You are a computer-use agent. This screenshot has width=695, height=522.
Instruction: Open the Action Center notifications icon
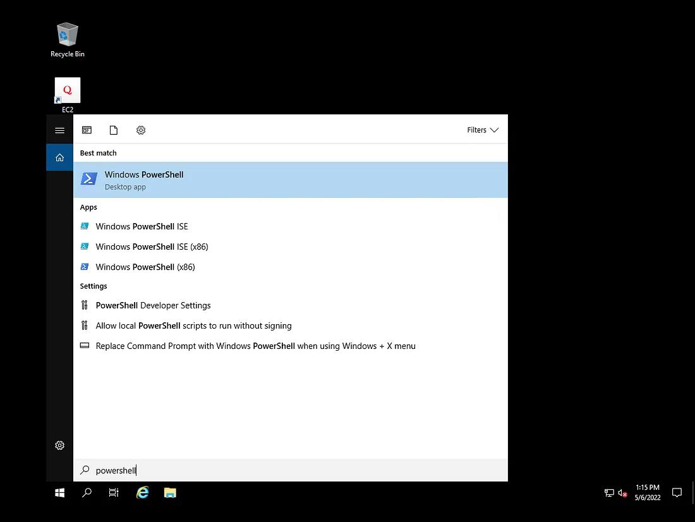(677, 493)
